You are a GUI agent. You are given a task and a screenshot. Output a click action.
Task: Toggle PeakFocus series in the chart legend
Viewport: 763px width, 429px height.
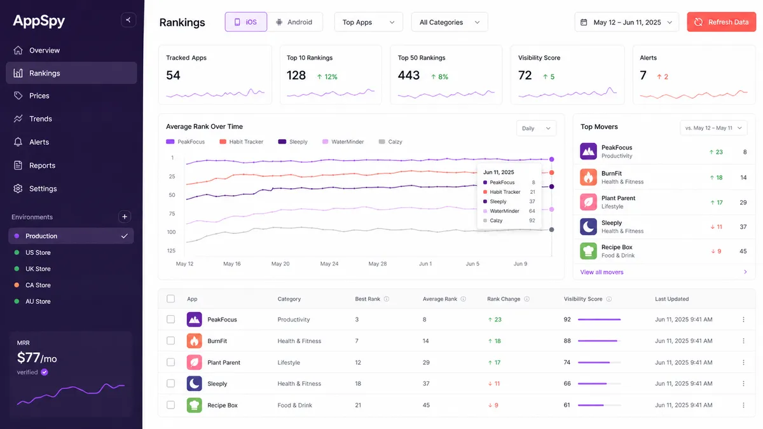[185, 142]
